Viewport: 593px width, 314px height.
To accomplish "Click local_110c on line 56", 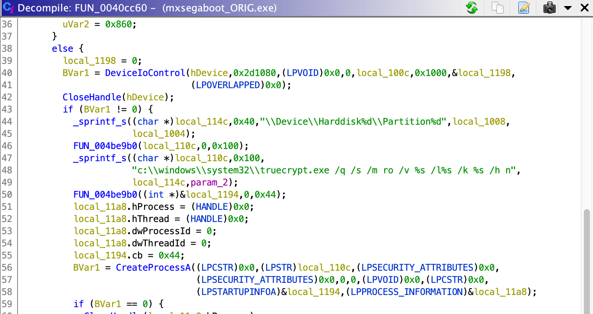I will click(x=324, y=267).
